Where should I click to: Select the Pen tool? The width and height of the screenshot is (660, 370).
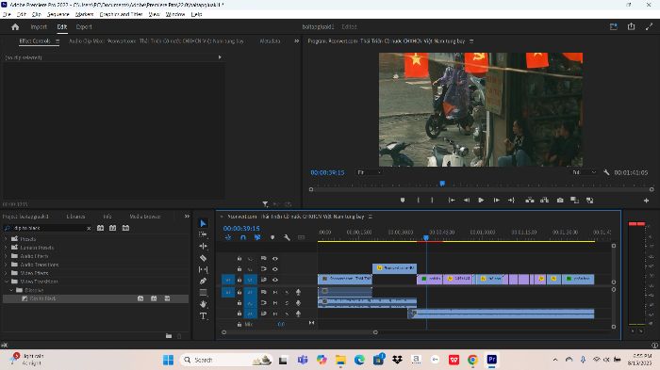pyautogui.click(x=203, y=281)
